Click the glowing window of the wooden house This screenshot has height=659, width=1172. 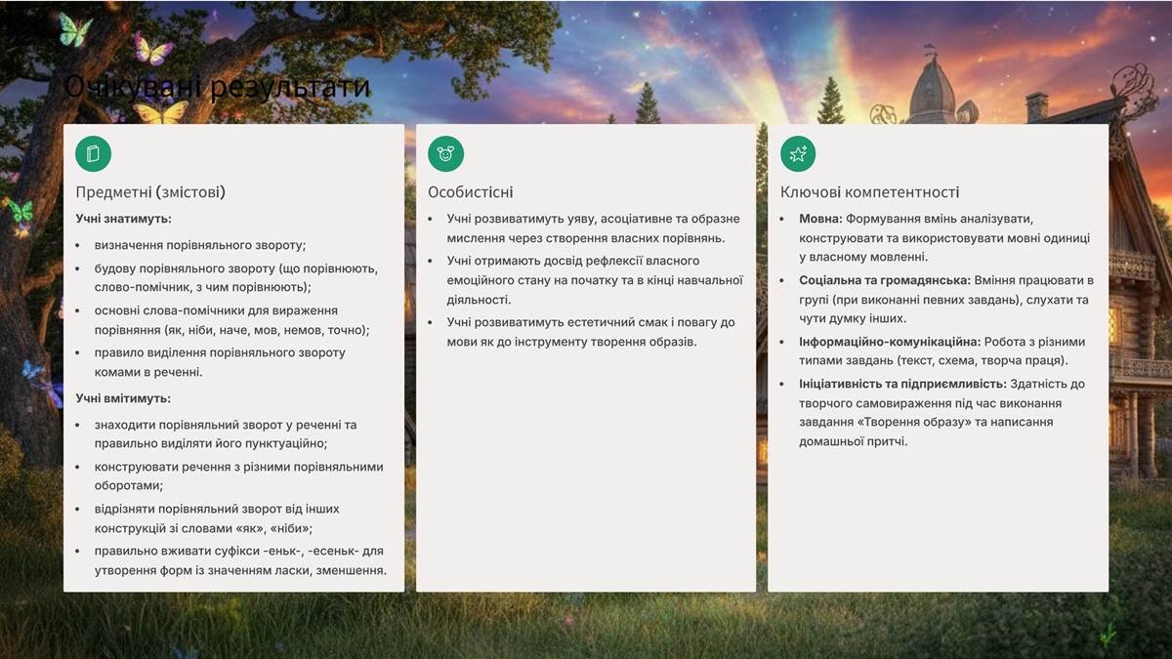[1115, 325]
